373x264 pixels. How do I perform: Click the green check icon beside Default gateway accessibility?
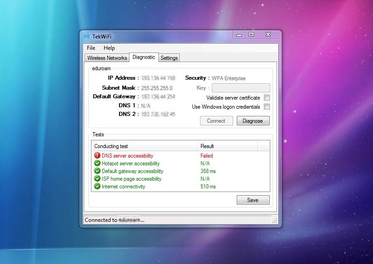point(97,171)
